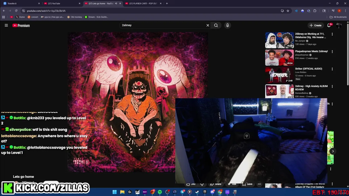The width and height of the screenshot is (349, 196).
Task: Open OBS Studio from the taskbar
Action: tap(167, 192)
